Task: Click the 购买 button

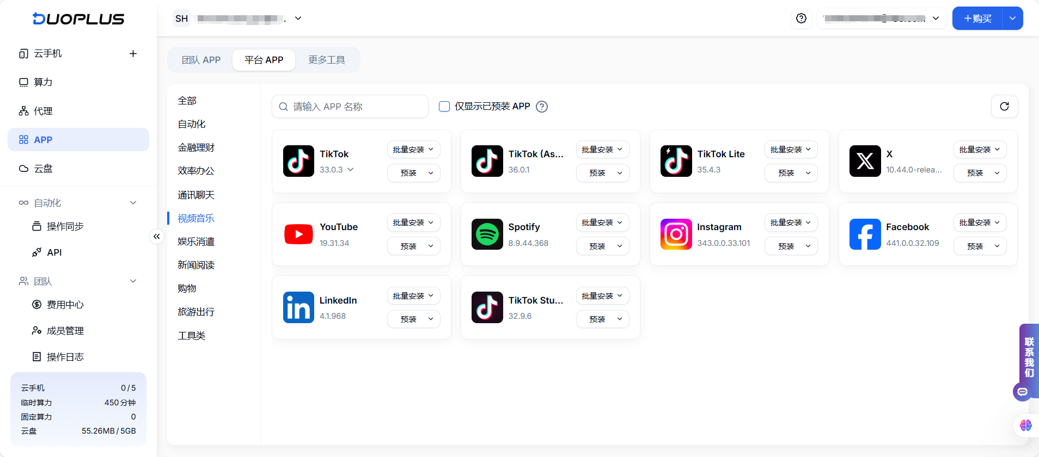Action: coord(977,18)
